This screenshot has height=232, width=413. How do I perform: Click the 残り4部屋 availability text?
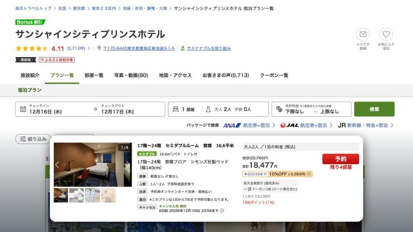click(341, 167)
